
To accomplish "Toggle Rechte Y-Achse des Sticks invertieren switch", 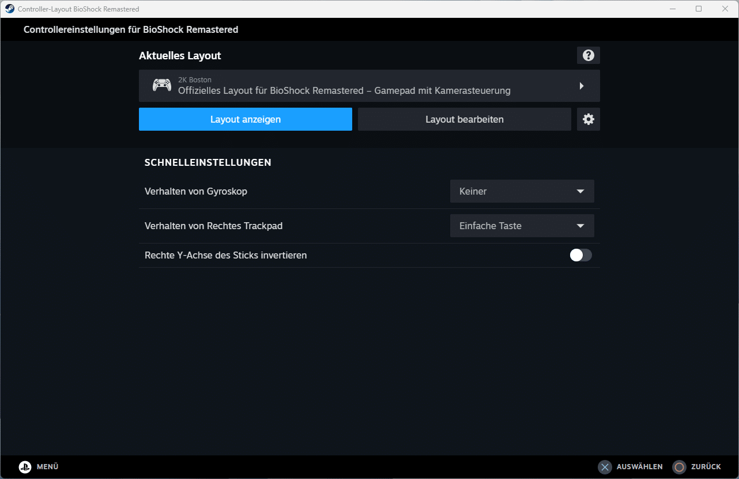I will coord(580,255).
